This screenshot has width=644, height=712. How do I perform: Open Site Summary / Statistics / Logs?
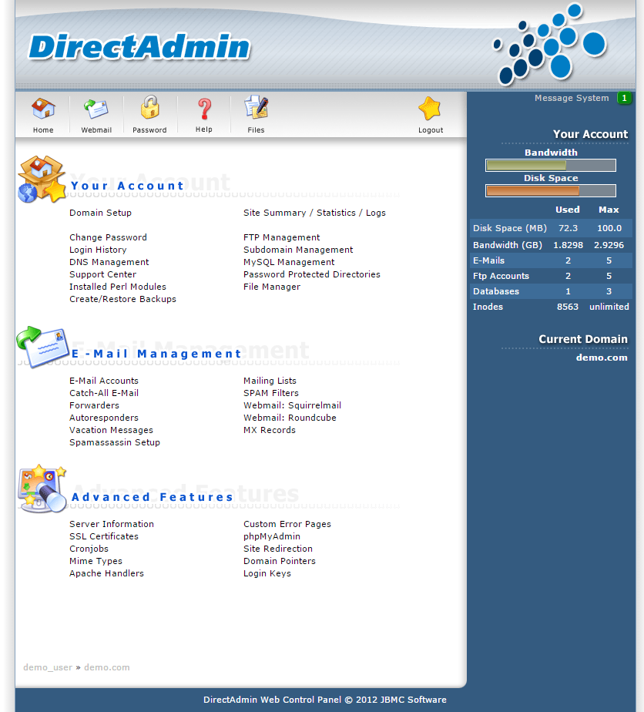(x=314, y=213)
